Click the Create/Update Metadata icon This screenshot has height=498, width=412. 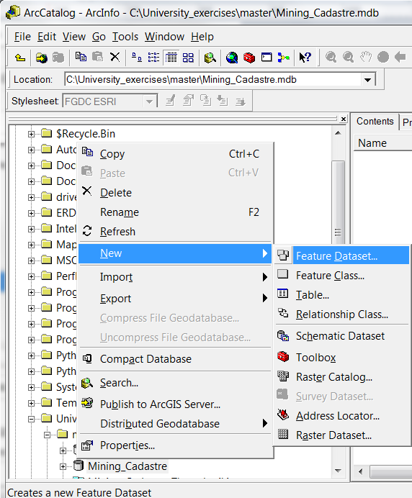pyautogui.click(x=205, y=101)
